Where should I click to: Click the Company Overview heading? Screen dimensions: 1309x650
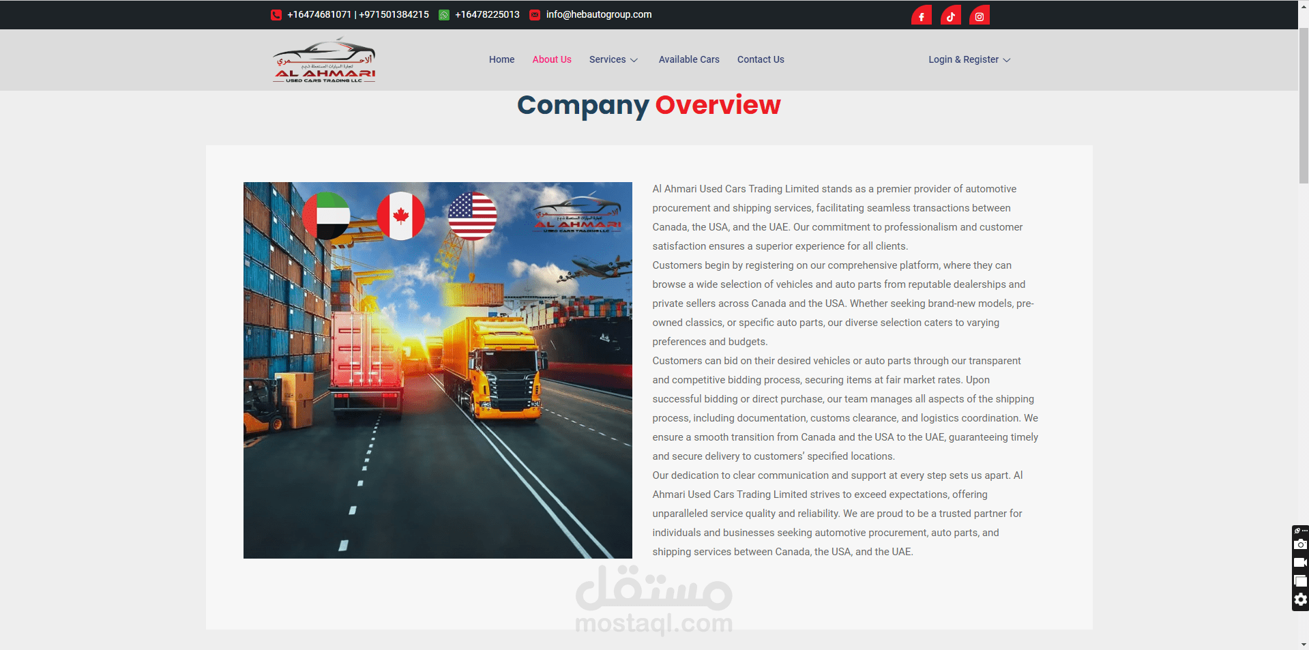click(x=649, y=105)
